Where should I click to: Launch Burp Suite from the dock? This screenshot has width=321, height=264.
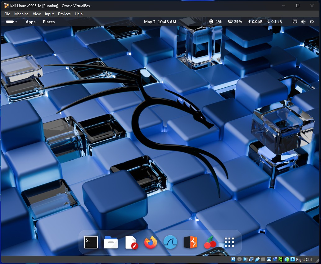[190, 242]
